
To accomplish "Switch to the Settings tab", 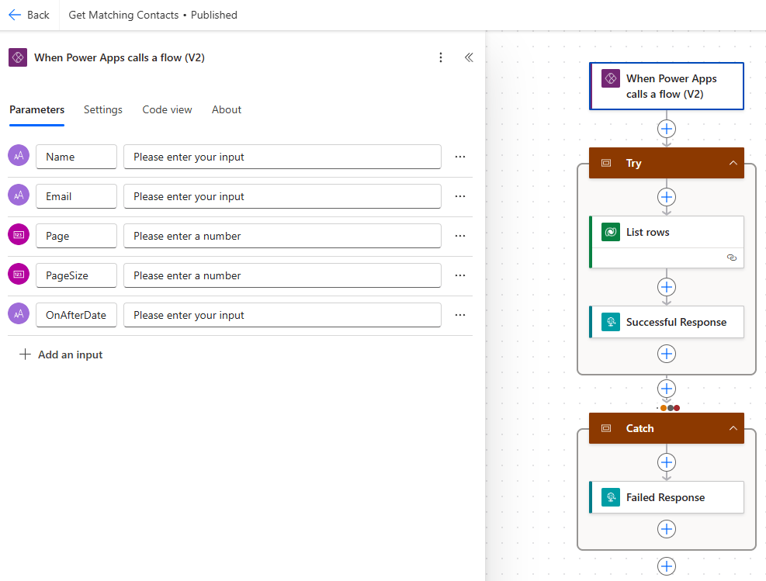I will point(103,109).
